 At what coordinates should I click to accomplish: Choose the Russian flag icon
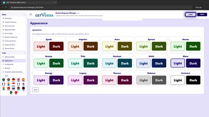tap(13, 88)
